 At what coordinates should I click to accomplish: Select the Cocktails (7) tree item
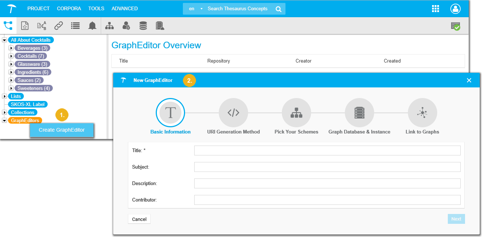[x=31, y=56]
